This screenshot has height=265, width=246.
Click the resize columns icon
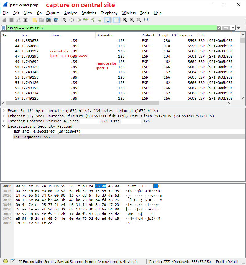(x=146, y=20)
